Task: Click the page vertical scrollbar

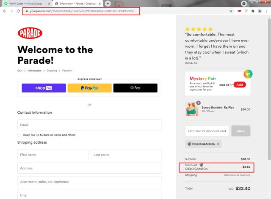Action: coord(269,89)
